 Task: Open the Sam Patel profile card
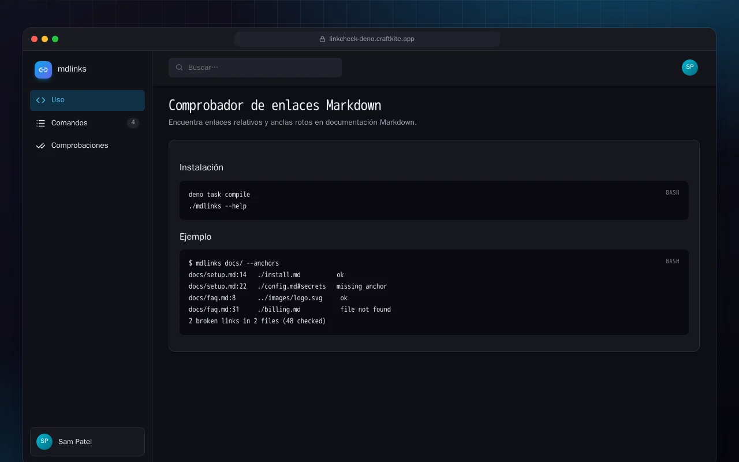pos(87,442)
